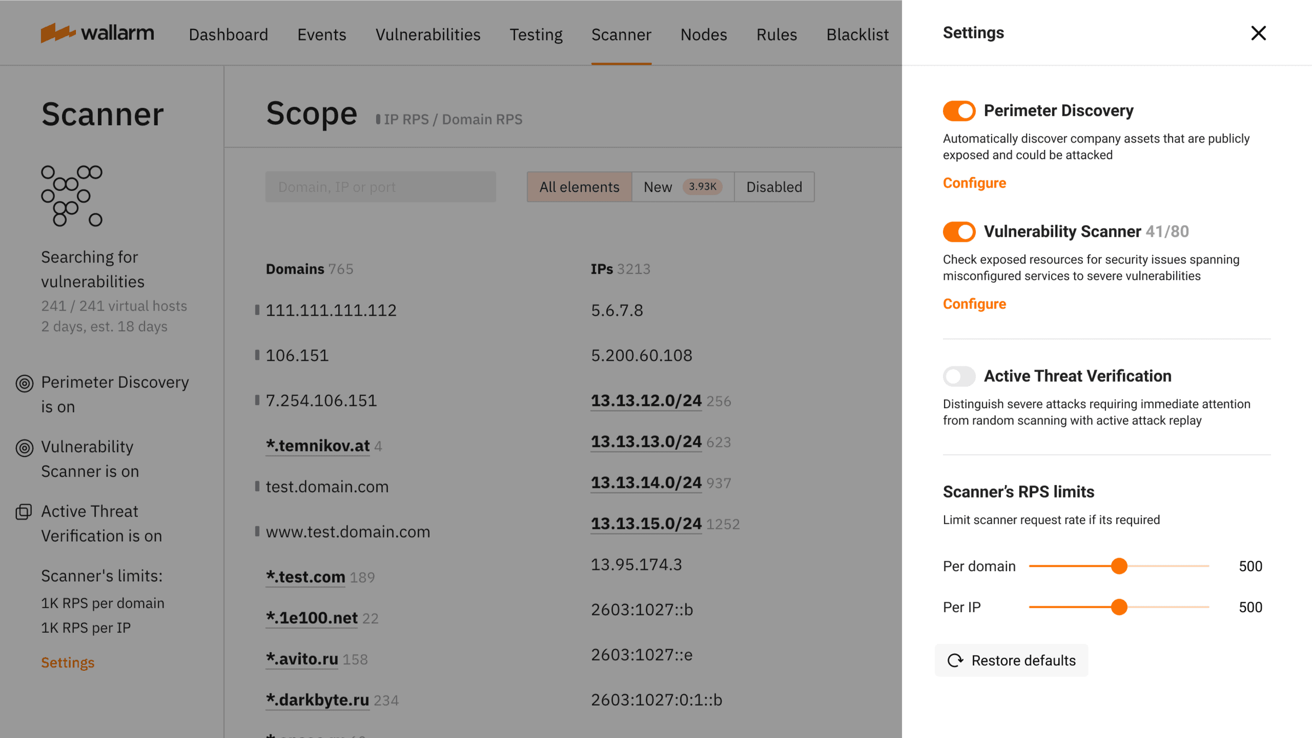The image size is (1312, 738).
Task: Open the Vulnerabilities menu item
Action: pos(427,34)
